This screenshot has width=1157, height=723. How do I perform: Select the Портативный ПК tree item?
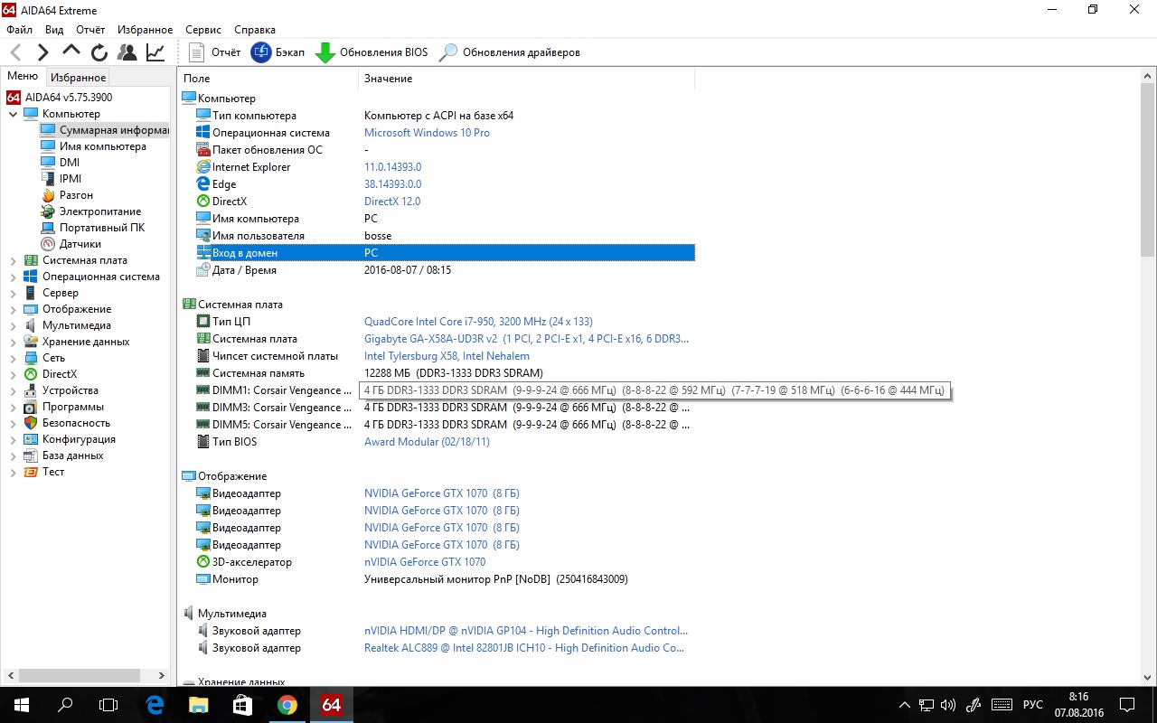pyautogui.click(x=101, y=228)
